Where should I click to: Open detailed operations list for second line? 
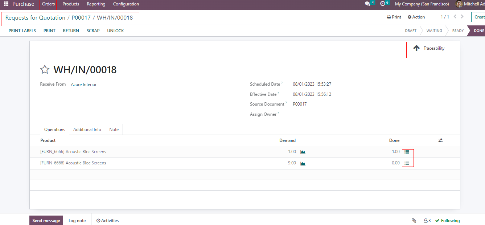point(407,163)
